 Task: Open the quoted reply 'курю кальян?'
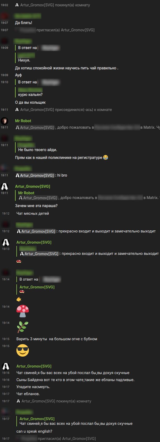pos(30,92)
